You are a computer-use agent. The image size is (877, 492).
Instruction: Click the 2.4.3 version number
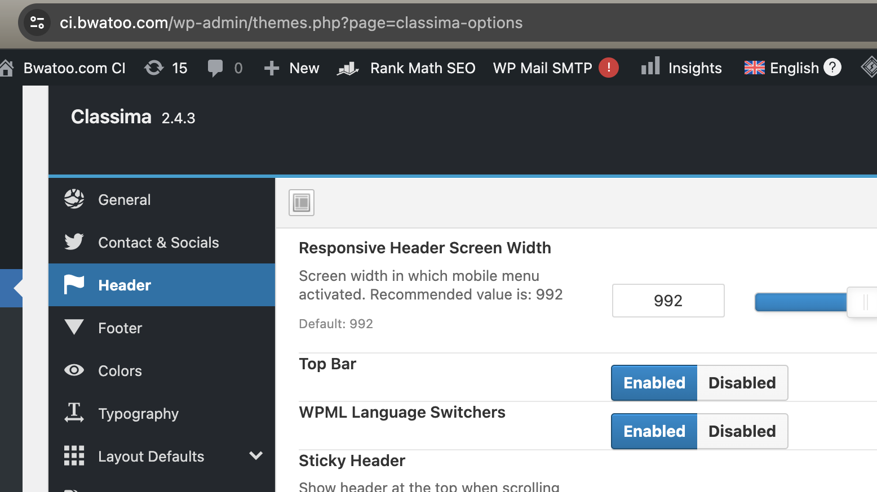tap(178, 118)
